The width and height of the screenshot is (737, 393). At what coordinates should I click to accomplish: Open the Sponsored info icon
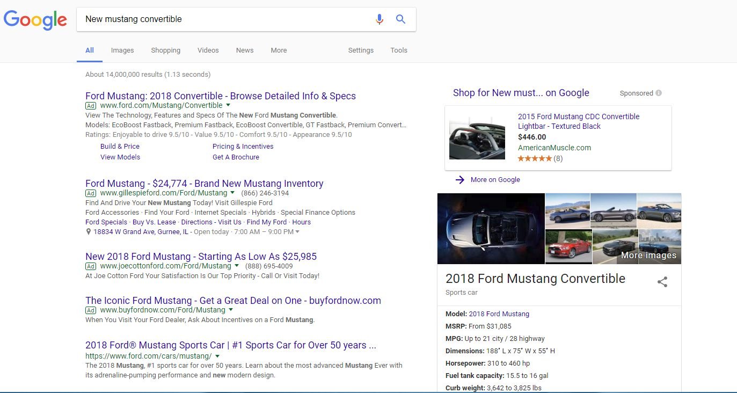pyautogui.click(x=659, y=93)
